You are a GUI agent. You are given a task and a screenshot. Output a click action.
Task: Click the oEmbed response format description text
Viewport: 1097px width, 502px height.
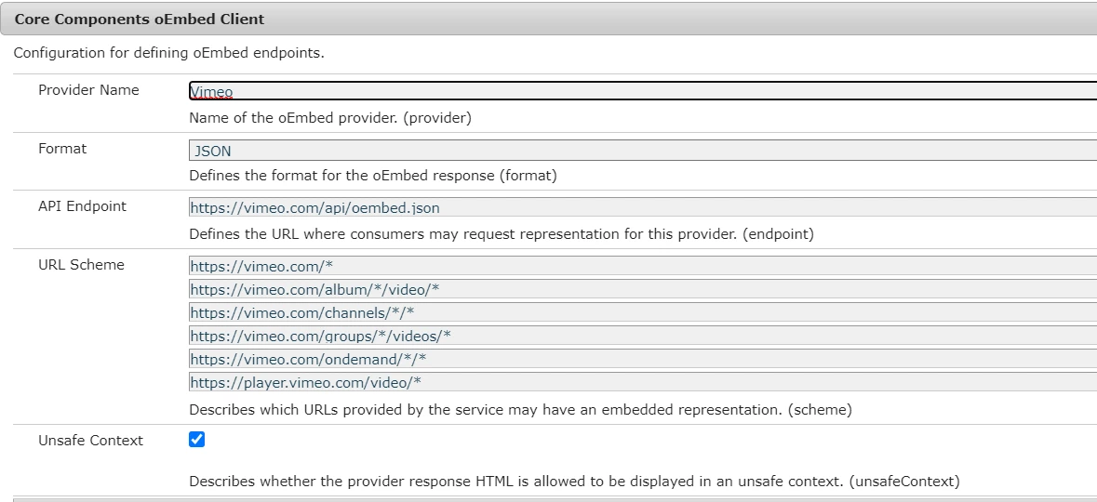(373, 177)
